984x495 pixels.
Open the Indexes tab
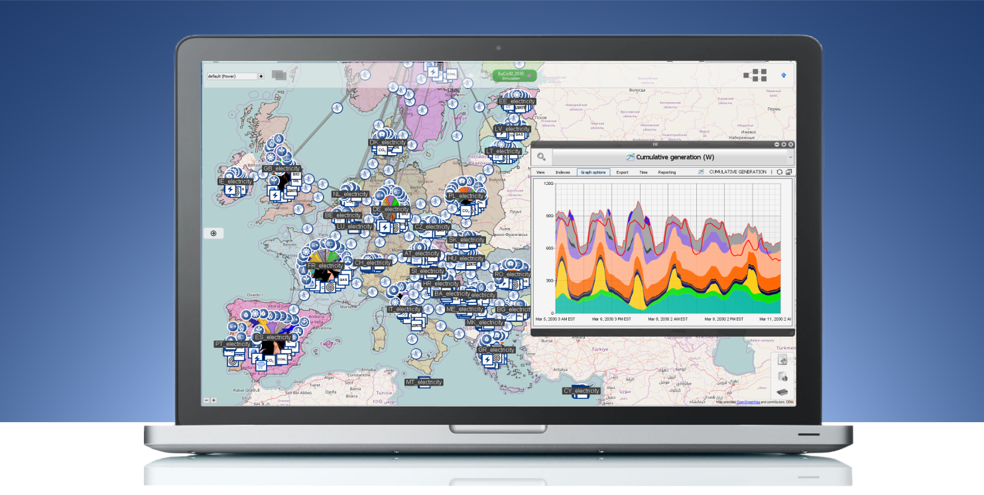(562, 172)
